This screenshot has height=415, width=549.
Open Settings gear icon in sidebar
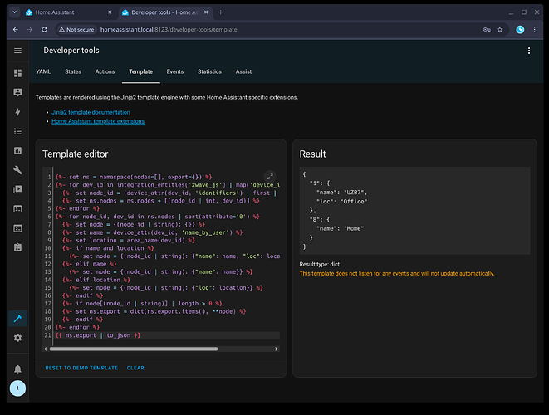pyautogui.click(x=17, y=338)
